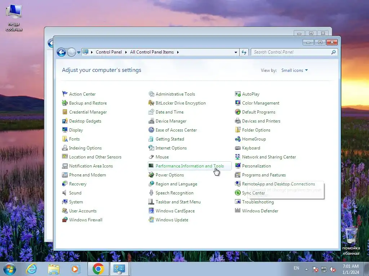The width and height of the screenshot is (369, 276).
Task: Launch Internet Explorer from the taskbar
Action: point(32,269)
